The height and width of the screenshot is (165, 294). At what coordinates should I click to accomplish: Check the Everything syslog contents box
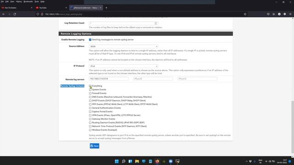click(90, 86)
